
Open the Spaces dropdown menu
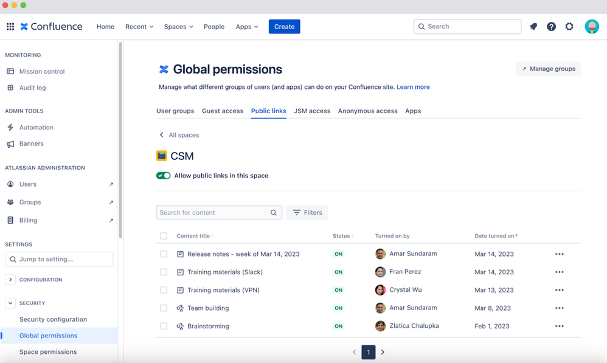coord(178,27)
